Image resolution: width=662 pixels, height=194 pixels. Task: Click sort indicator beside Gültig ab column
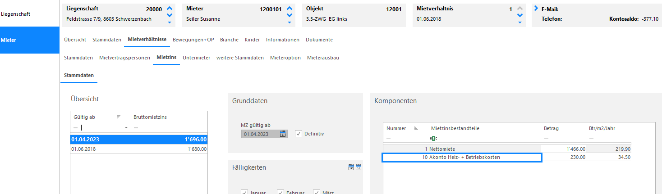coord(119,117)
